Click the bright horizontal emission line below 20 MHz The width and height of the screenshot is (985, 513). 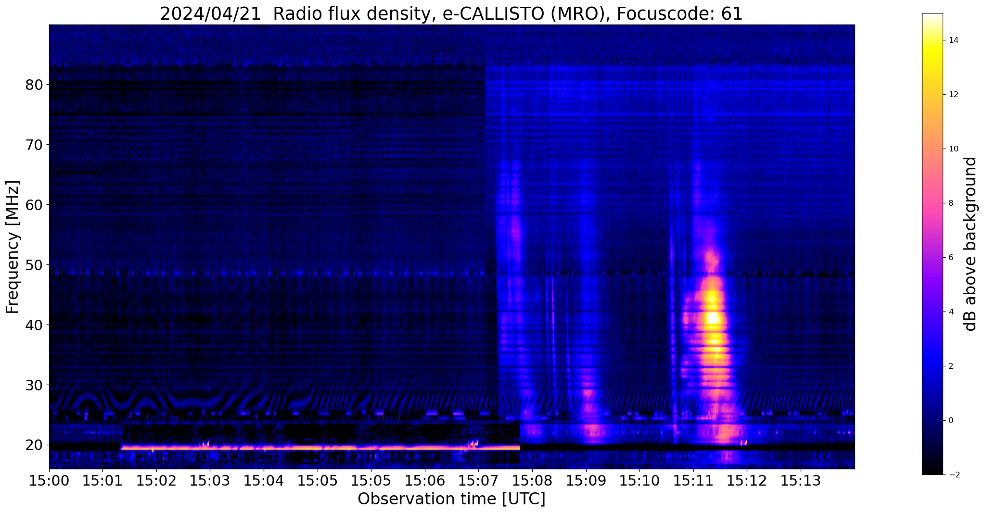point(320,448)
